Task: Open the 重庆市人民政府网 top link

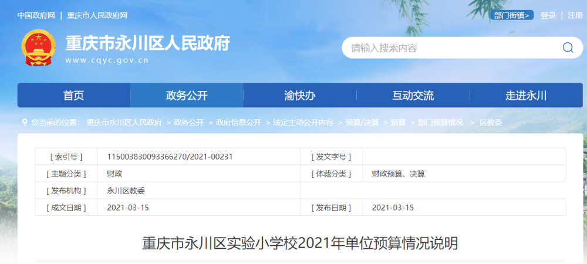Action: 97,15
